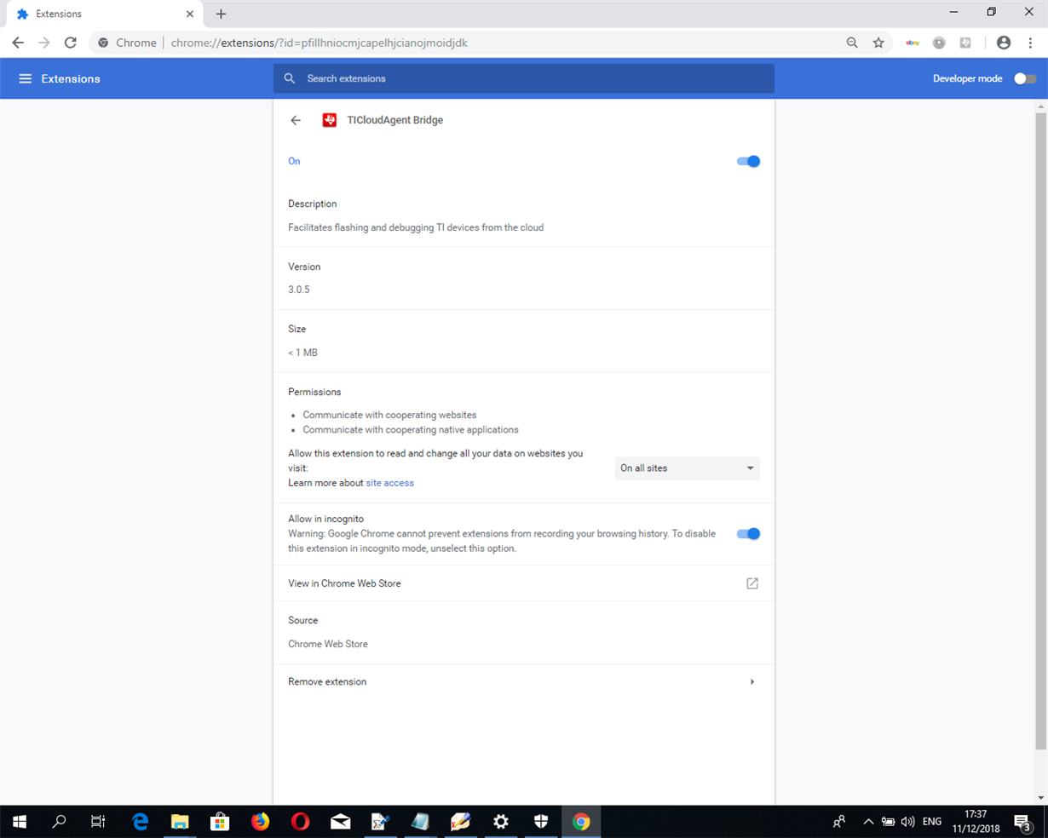Switch ENG input language
The width and height of the screenshot is (1048, 838).
(932, 822)
